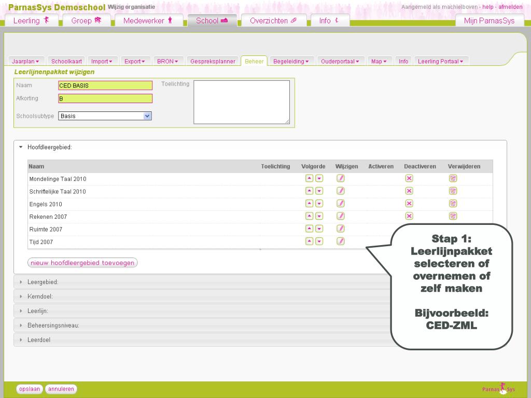531x398 pixels.
Task: Switch to the Medewerker main tab
Action: point(148,20)
